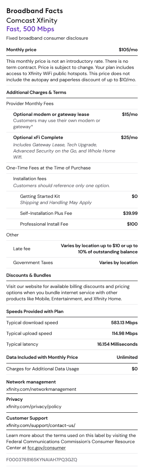The image size is (144, 472).
Task: Select the $105/mo monthly price value
Action: (128, 50)
